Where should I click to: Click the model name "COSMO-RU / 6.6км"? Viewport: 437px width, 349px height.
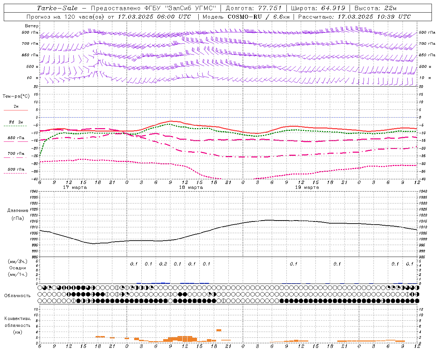[x=259, y=17]
